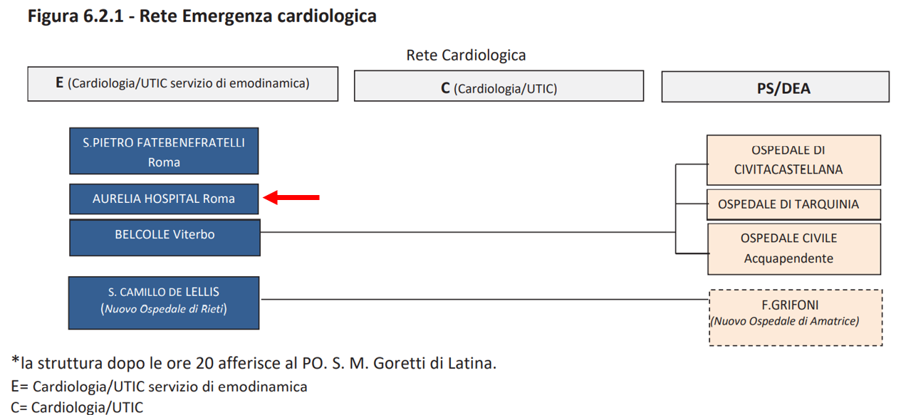Click the OSPEDALE DI TARQUINIA box
The width and height of the screenshot is (901, 415).
tap(793, 204)
